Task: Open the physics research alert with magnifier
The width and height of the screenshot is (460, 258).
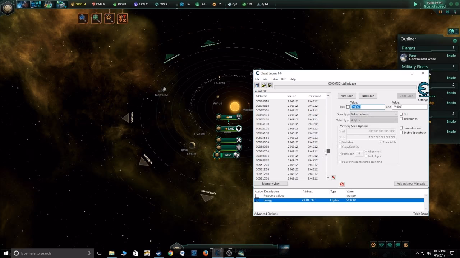Action: coord(83,18)
